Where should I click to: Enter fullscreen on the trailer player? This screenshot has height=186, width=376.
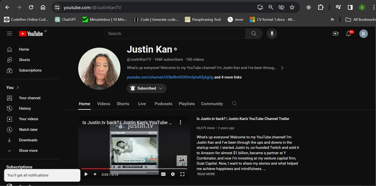coord(182,174)
